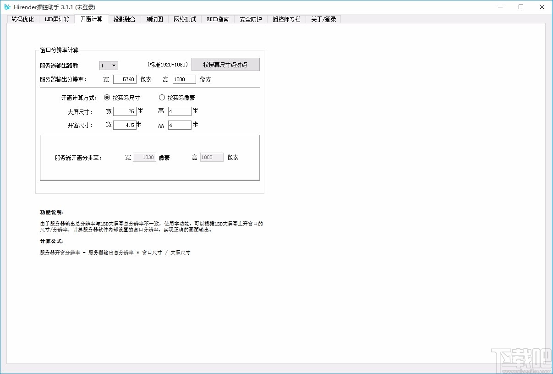Screen dimensions: 553x374
Task: Click the 开窗尺寸 height field showing 4
Action: coord(180,124)
